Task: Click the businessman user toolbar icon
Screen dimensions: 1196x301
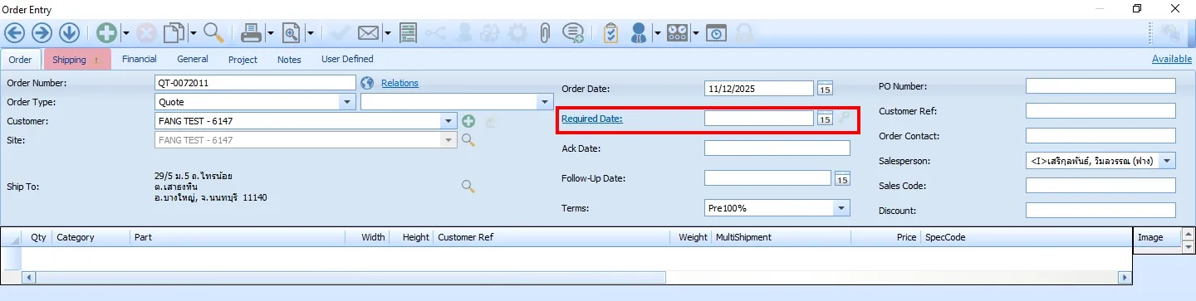Action: point(639,33)
